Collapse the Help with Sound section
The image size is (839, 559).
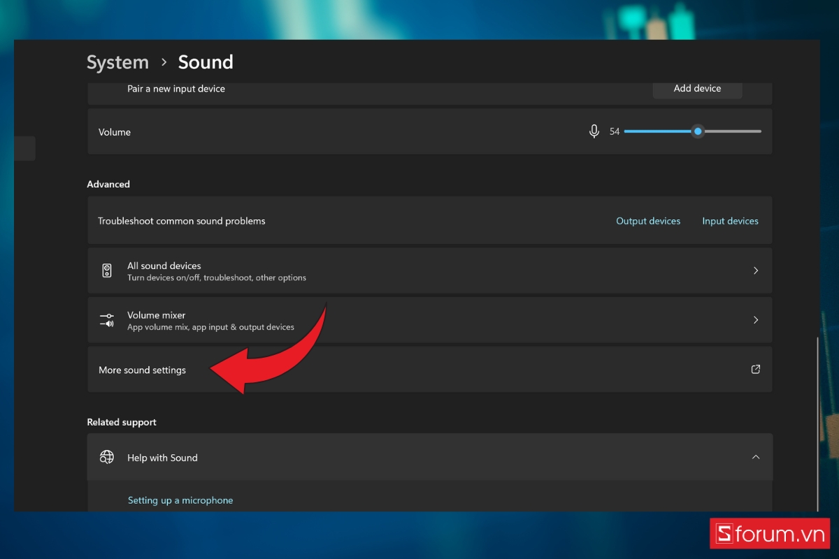point(756,457)
